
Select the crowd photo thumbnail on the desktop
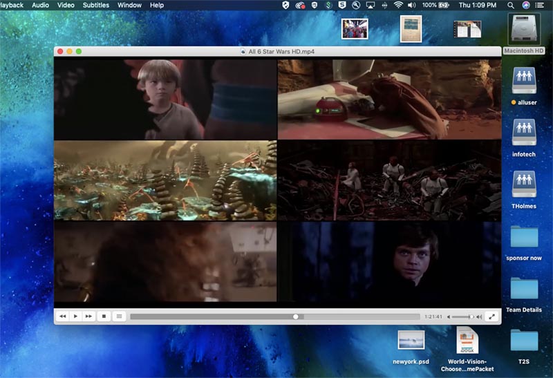tap(355, 29)
